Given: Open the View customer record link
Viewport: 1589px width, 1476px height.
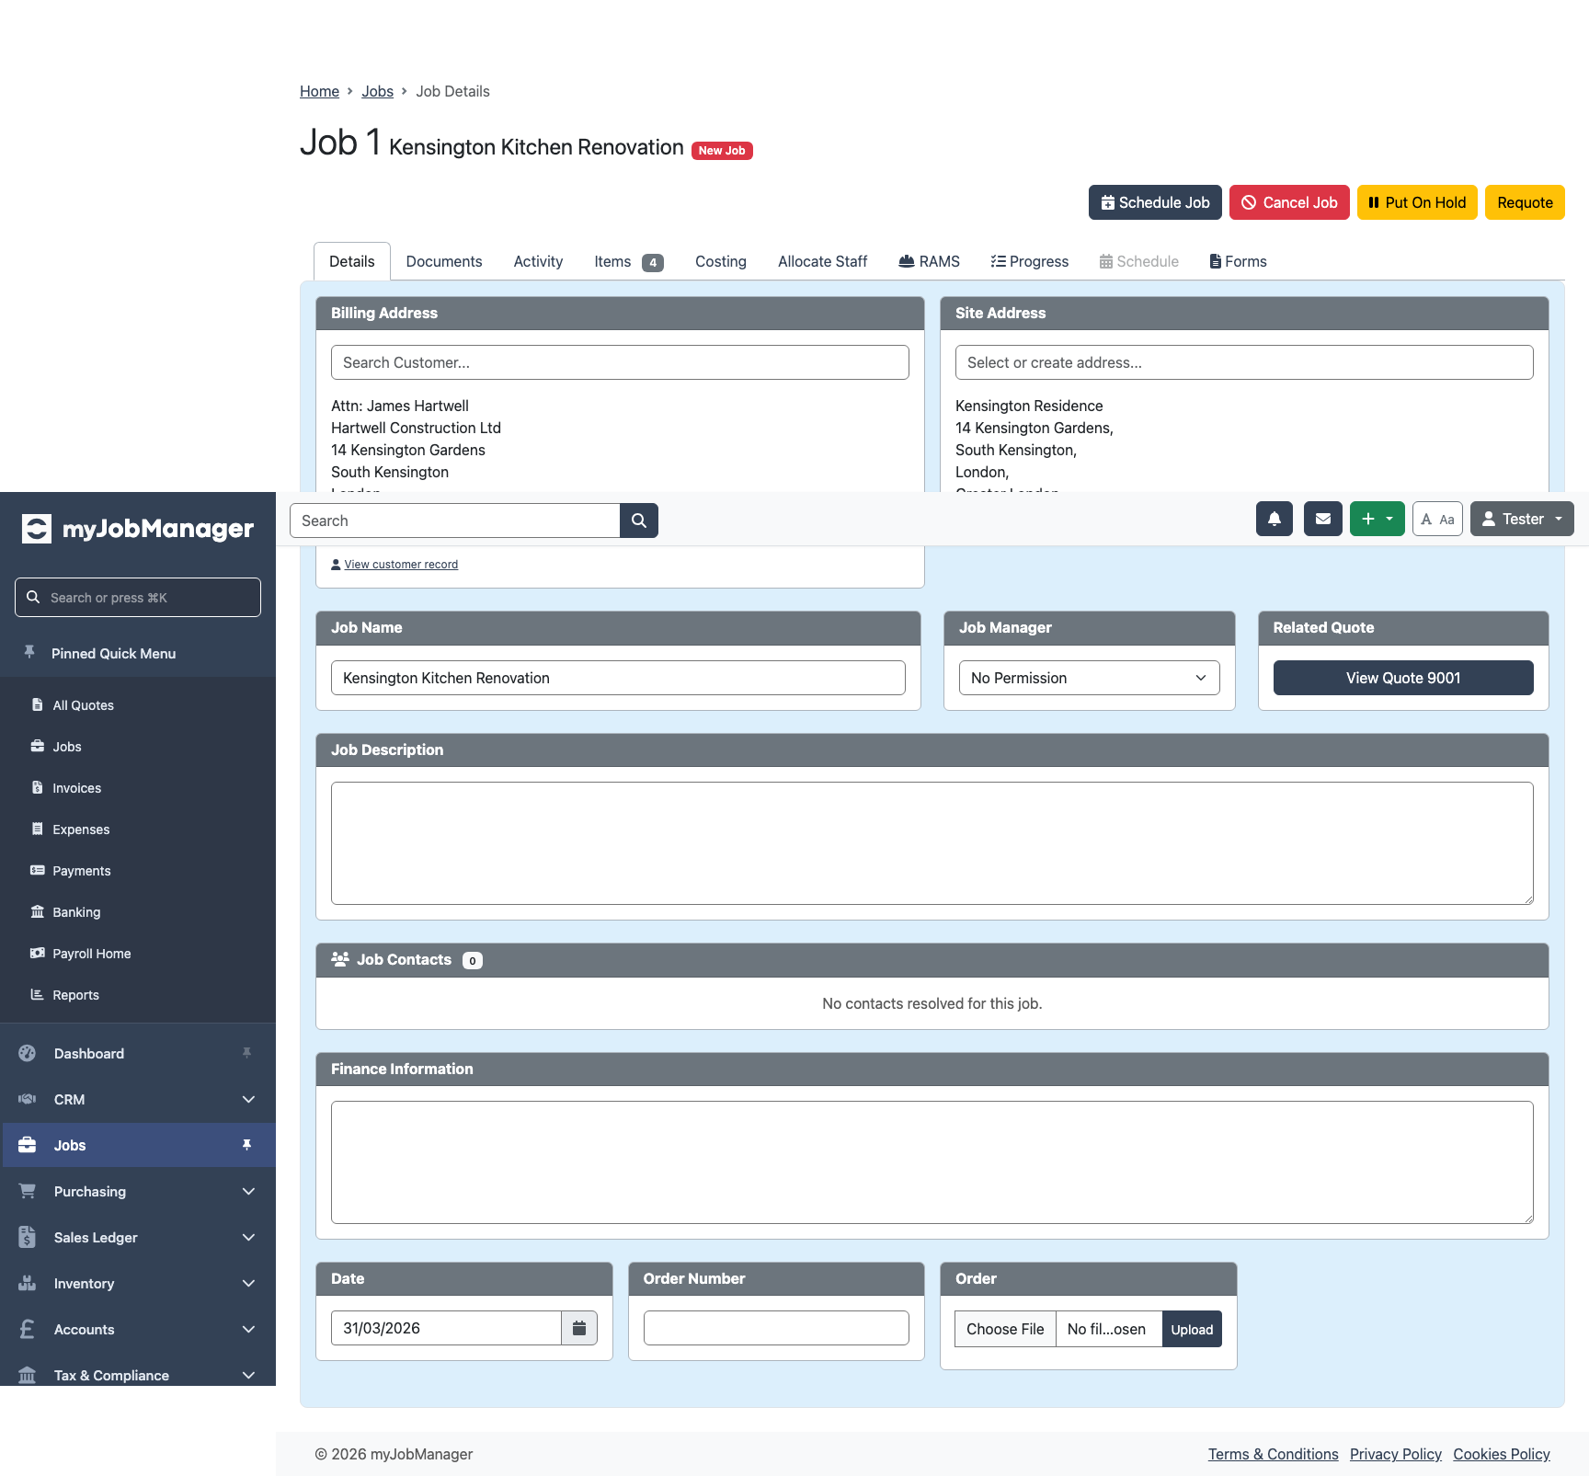Looking at the screenshot, I should tap(400, 565).
